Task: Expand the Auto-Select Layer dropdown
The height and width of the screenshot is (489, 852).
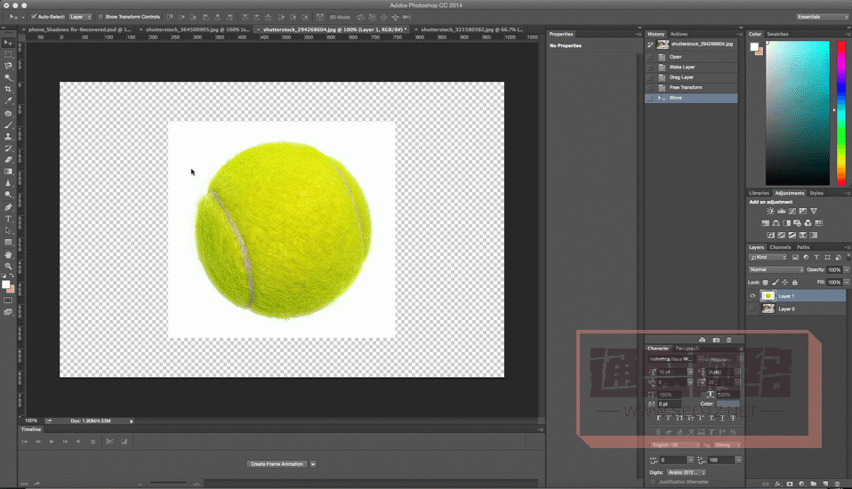Action: click(81, 17)
